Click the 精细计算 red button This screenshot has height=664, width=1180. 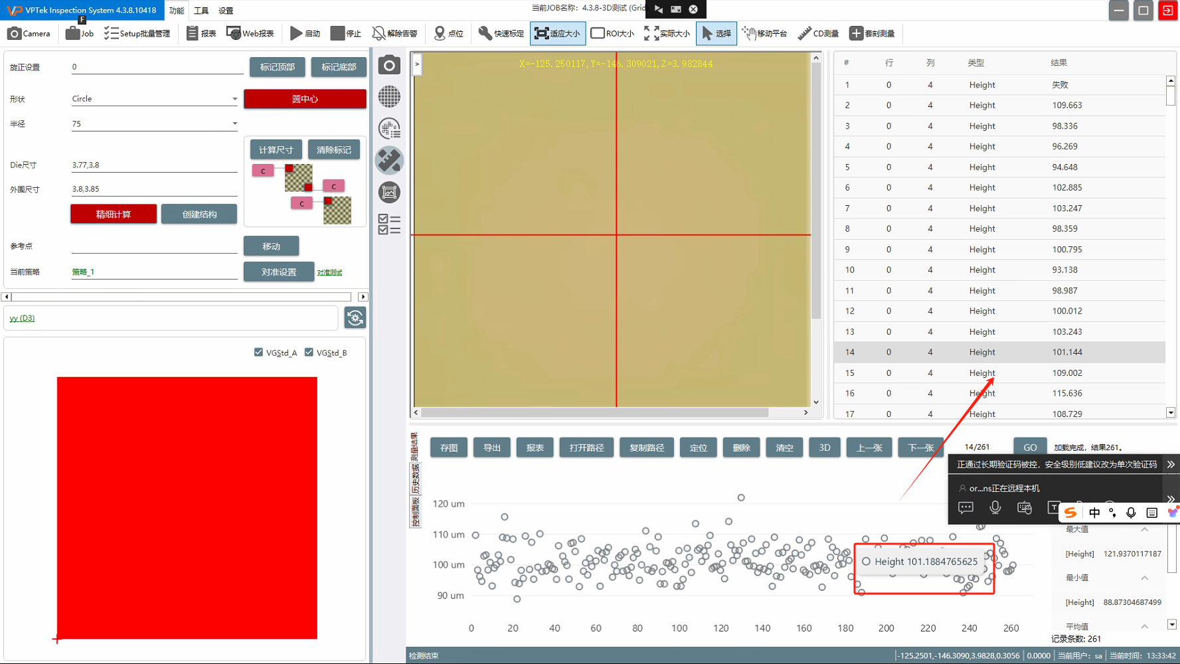point(114,214)
